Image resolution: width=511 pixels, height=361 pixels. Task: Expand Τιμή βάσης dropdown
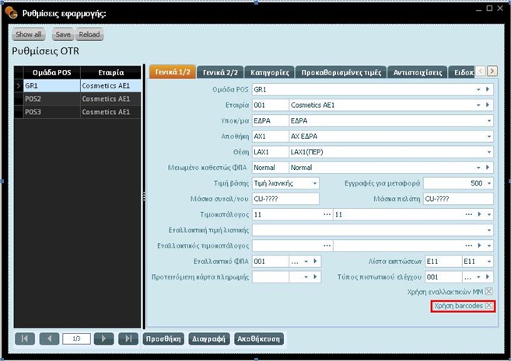point(315,183)
